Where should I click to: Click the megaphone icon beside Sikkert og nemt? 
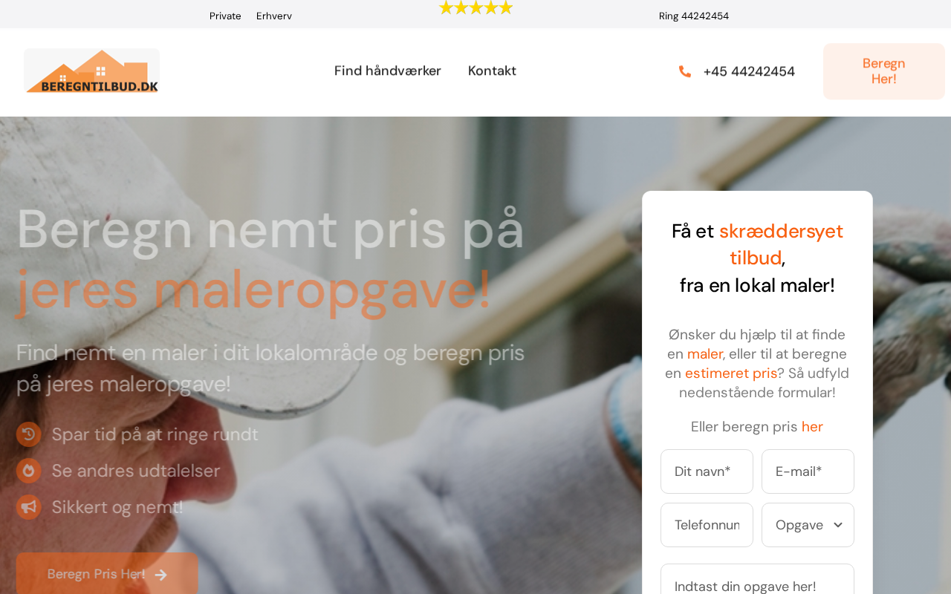pyautogui.click(x=29, y=507)
